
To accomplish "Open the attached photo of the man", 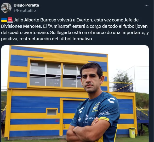I will 75,94.
